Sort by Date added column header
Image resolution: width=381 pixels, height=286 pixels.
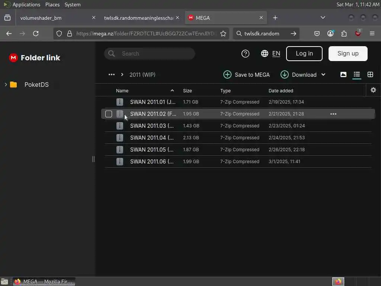[x=281, y=91]
